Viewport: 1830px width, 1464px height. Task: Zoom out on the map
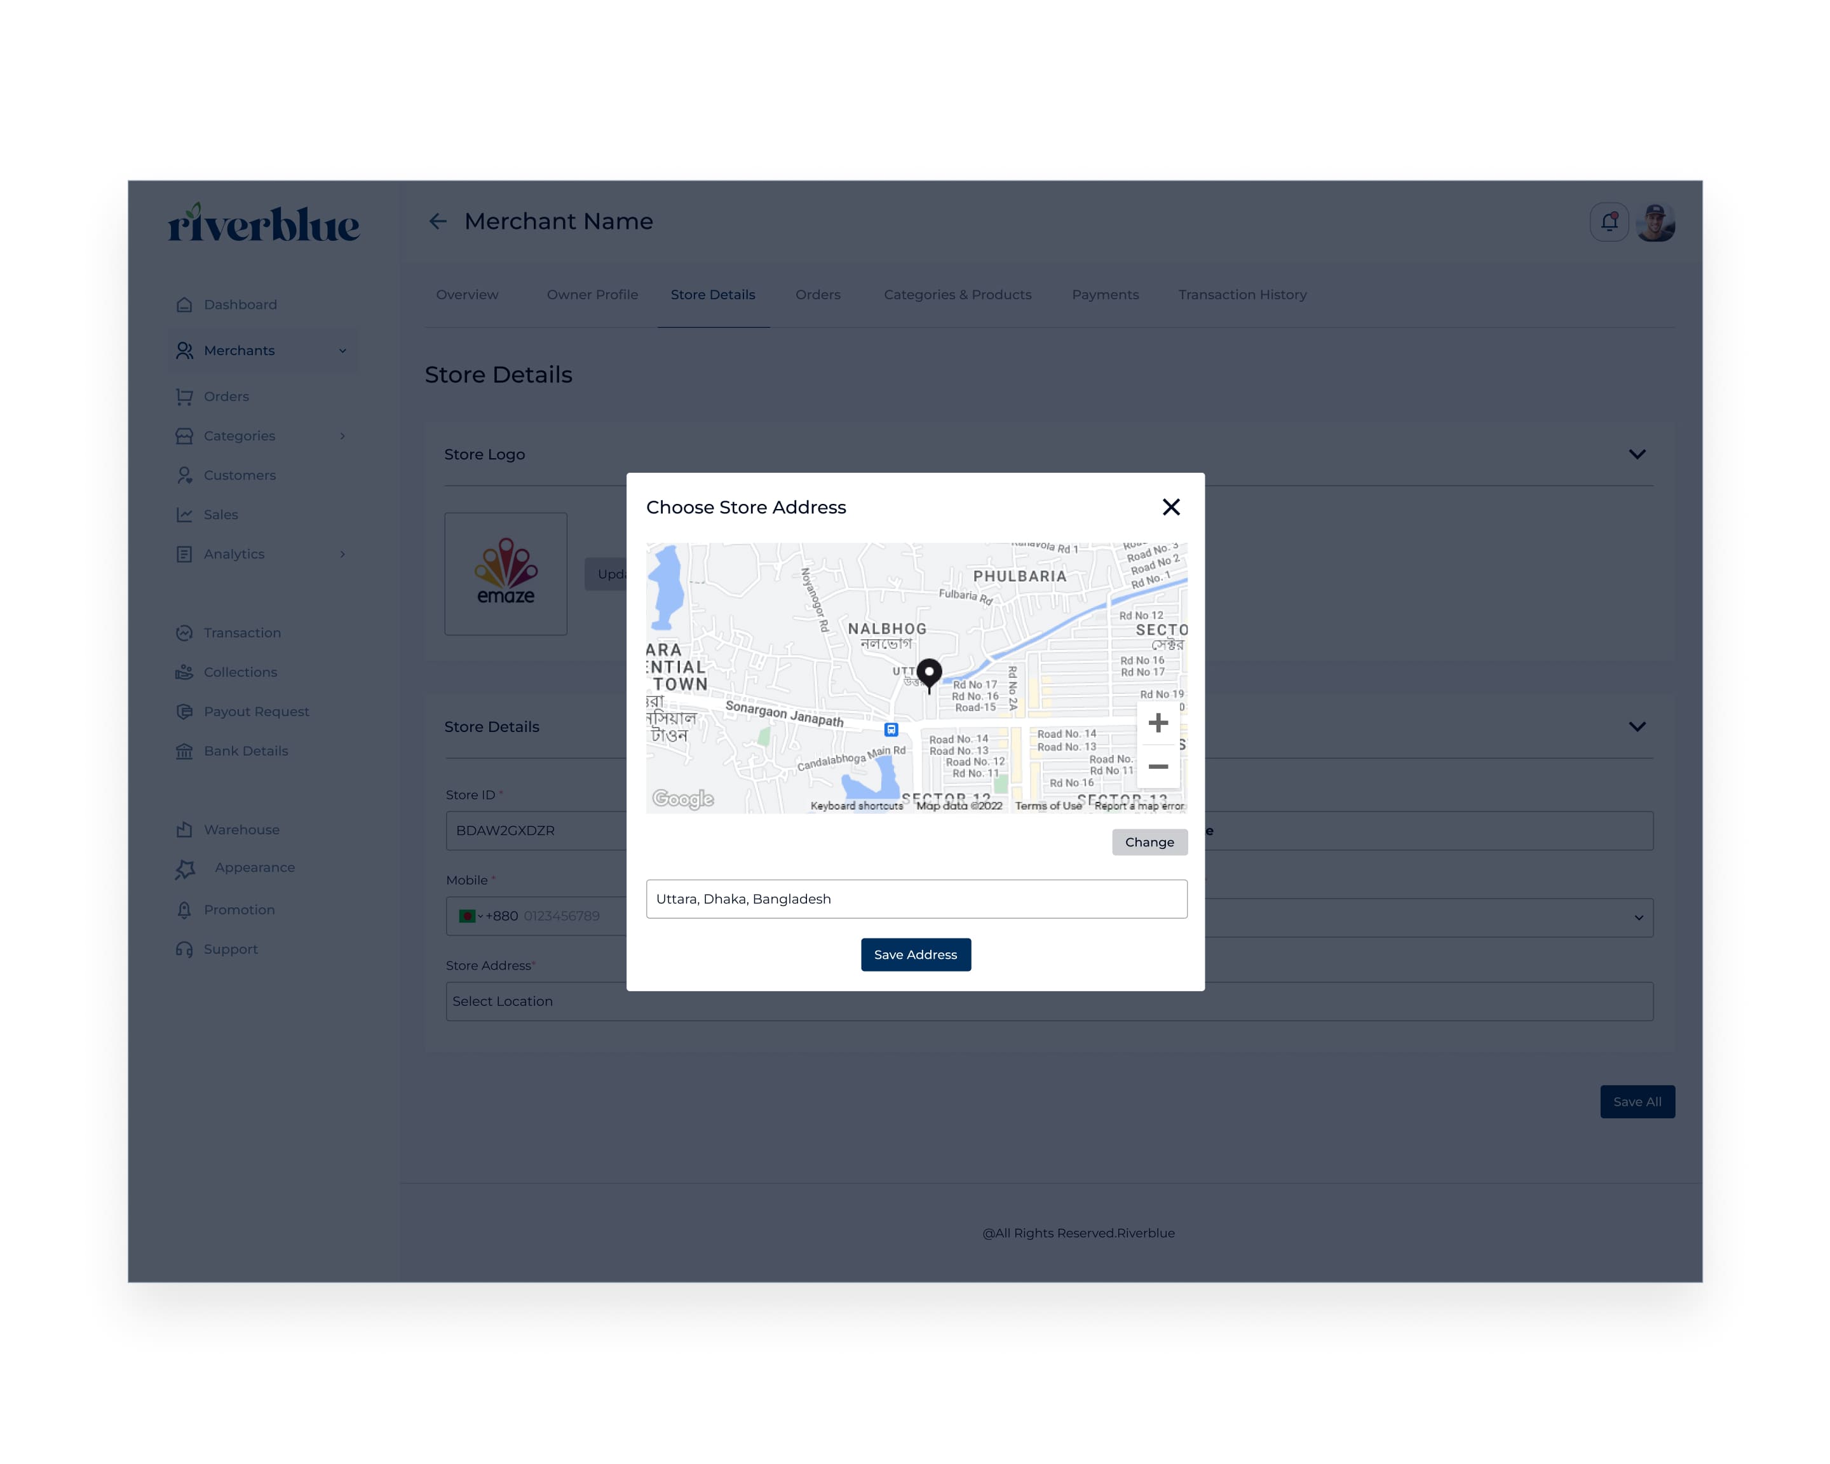1158,766
